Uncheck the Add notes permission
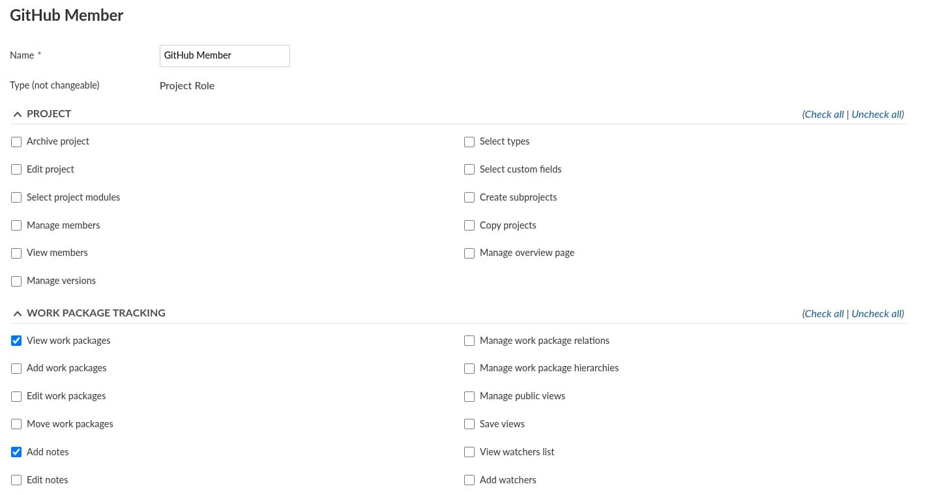 [x=16, y=452]
